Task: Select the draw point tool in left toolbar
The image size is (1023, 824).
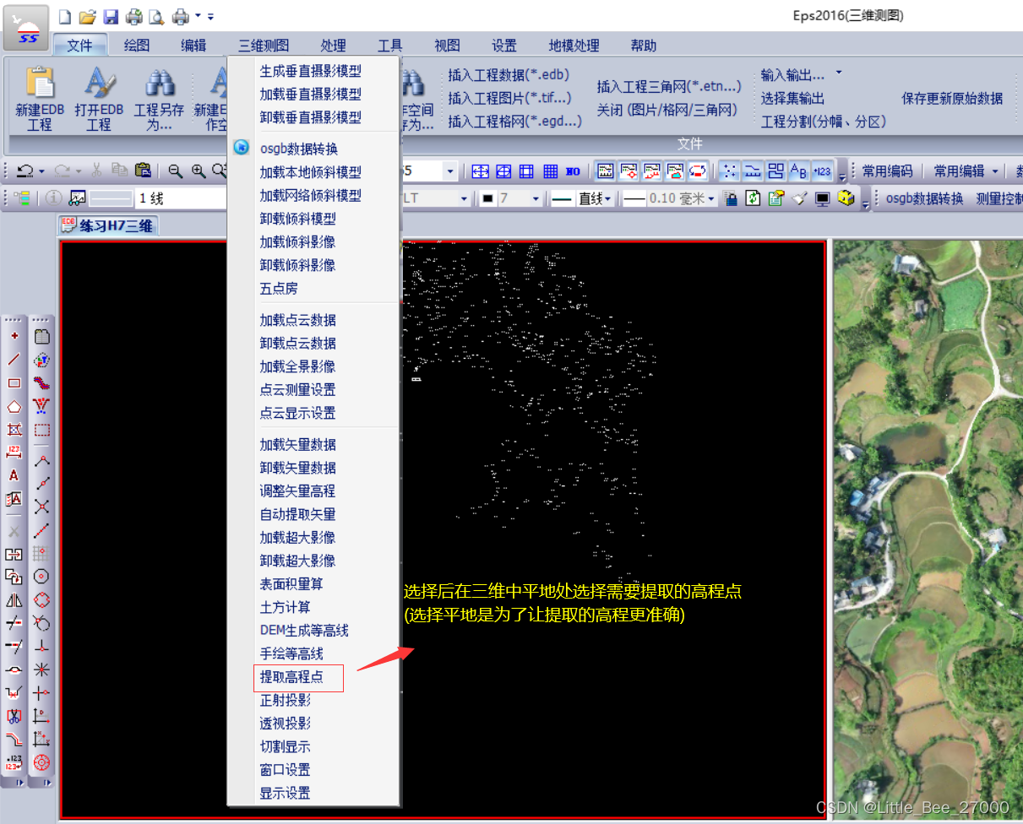Action: (14, 336)
